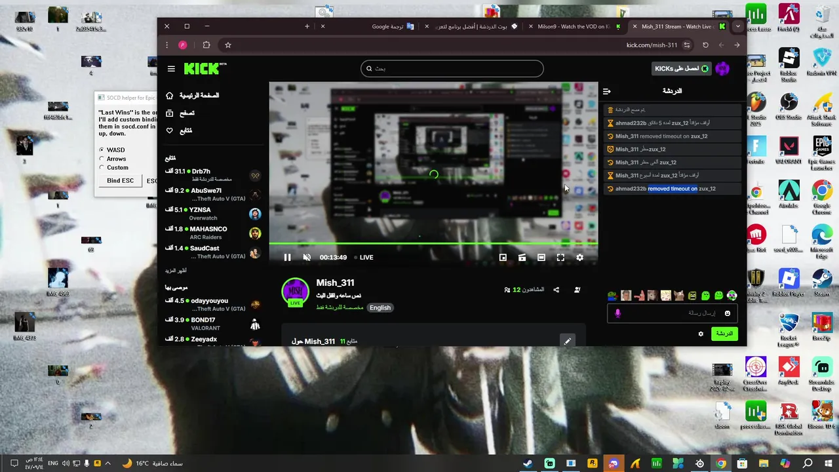Click the share stream icon
Screen dimensions: 839x472
click(556, 290)
